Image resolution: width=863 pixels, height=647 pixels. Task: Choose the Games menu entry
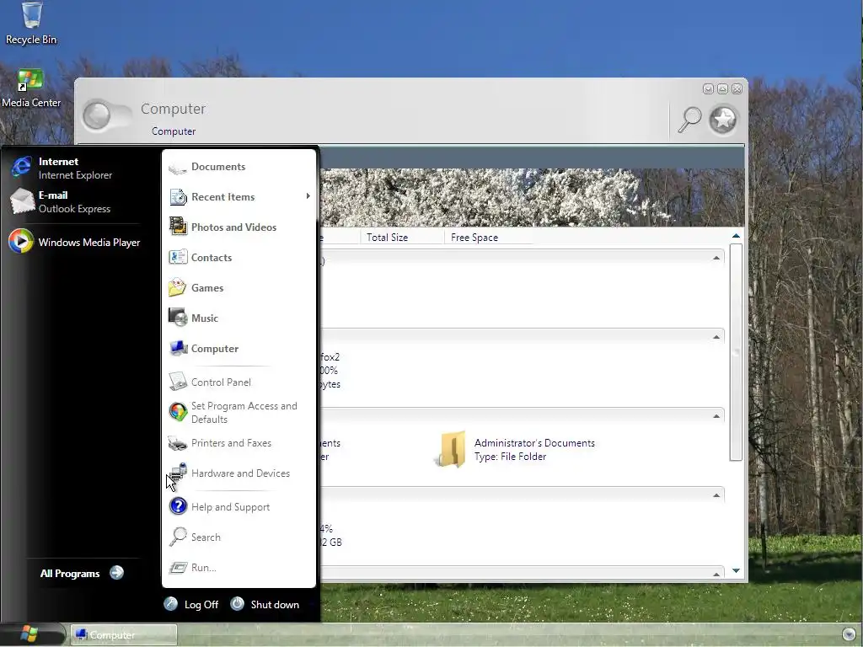[207, 288]
